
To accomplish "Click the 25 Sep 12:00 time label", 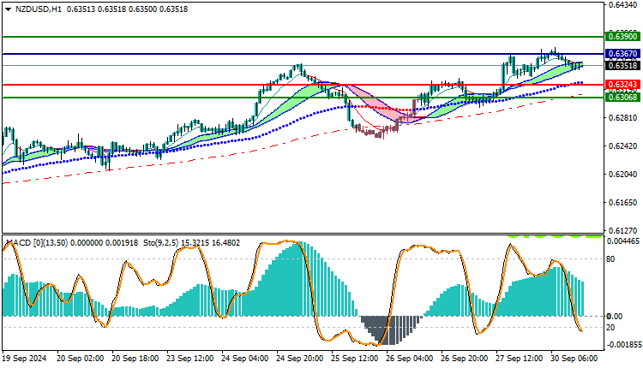I will [355, 359].
